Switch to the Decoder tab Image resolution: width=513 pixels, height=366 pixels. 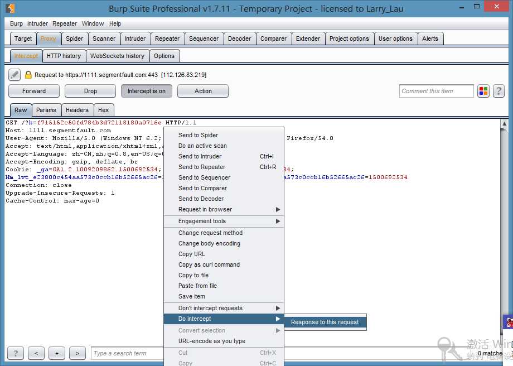point(239,38)
